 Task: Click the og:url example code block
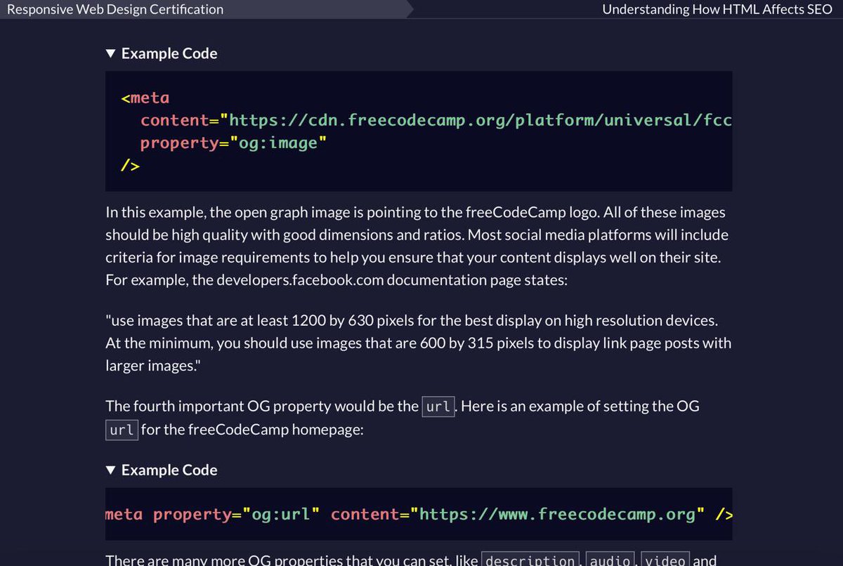pos(419,513)
